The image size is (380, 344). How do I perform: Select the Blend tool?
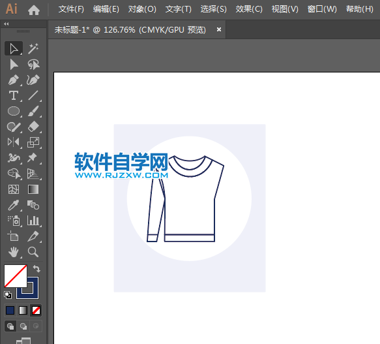(33, 205)
